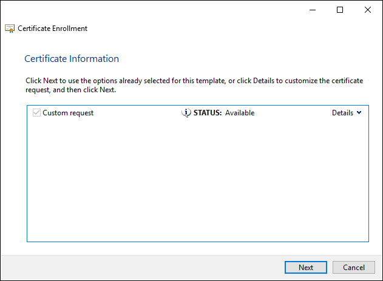Click the bold STATUS label
Screen dimensions: 383x281
(x=208, y=113)
